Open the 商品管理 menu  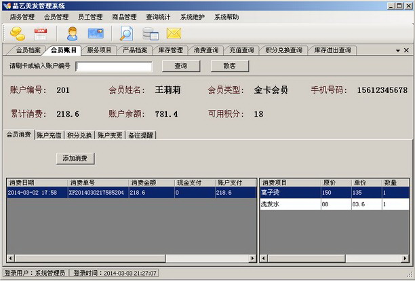click(124, 17)
